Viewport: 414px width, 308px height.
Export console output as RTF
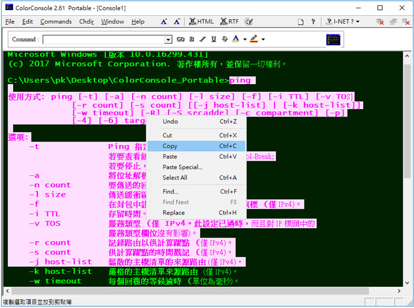click(x=229, y=22)
